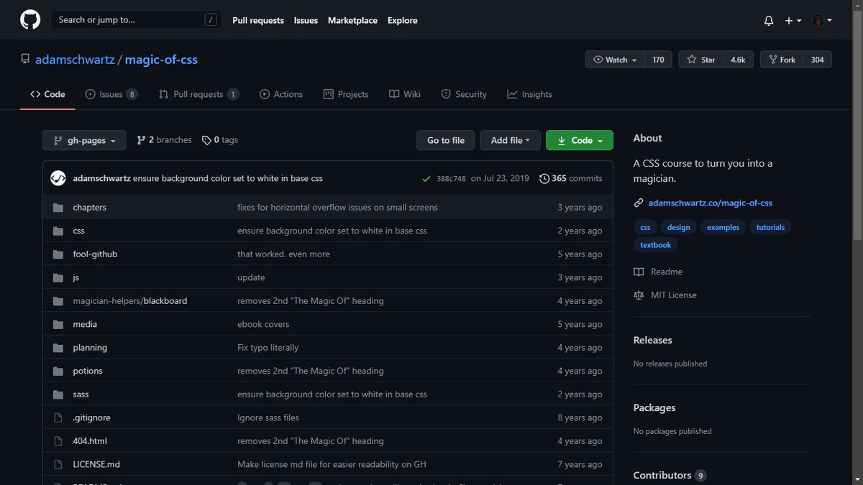View the 365 commits history

coord(571,178)
